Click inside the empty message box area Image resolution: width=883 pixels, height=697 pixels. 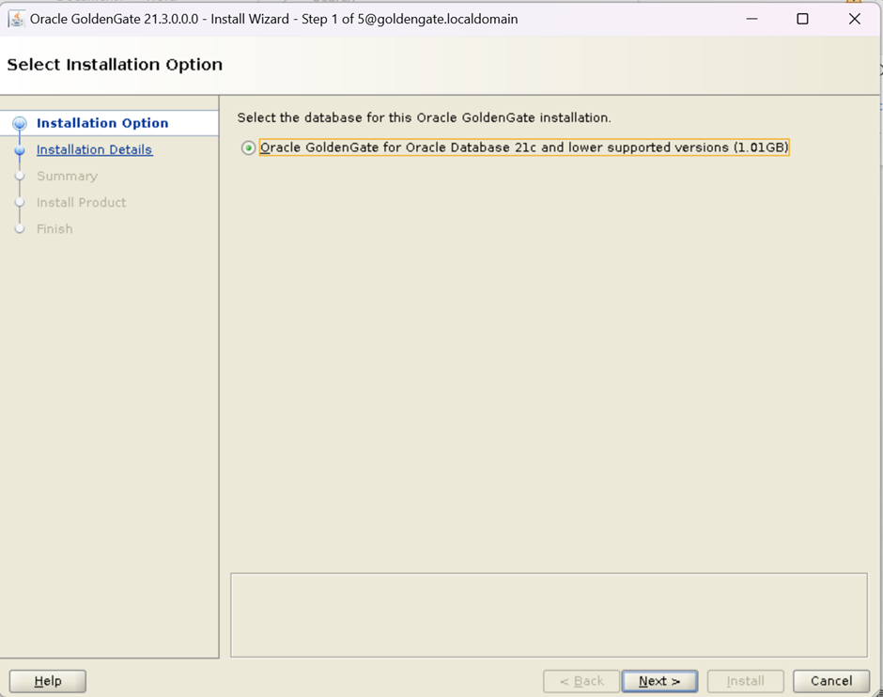tap(549, 615)
